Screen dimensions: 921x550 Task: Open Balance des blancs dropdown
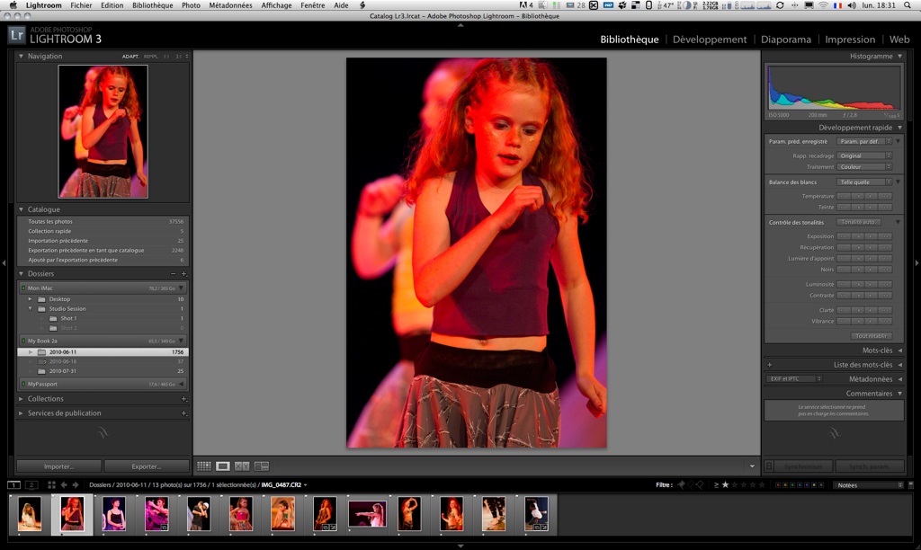point(864,182)
